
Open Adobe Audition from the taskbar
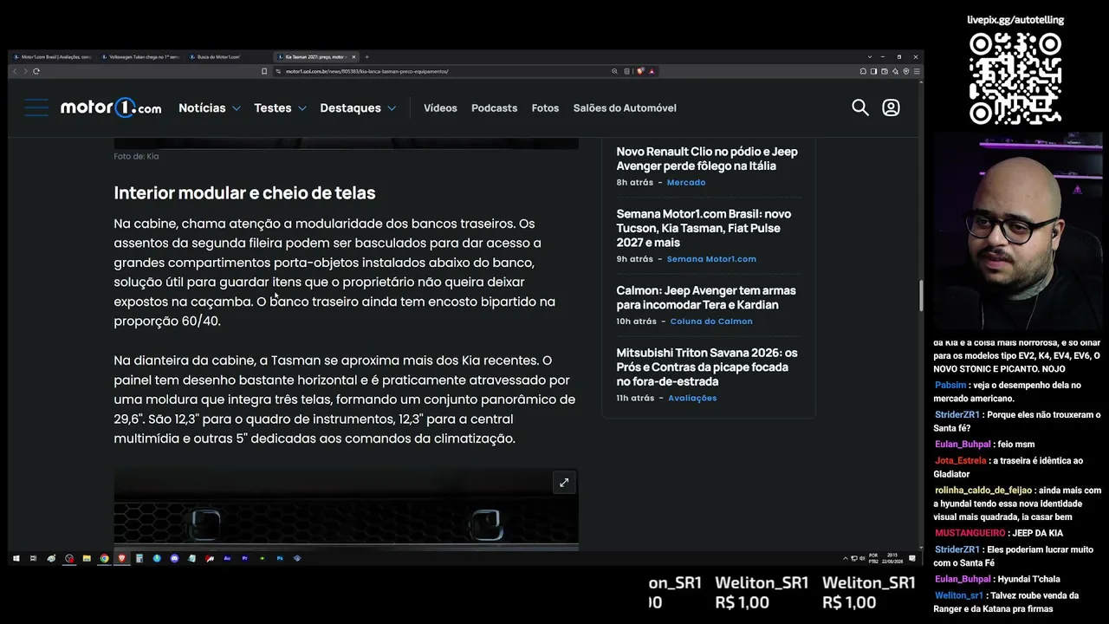click(x=227, y=558)
